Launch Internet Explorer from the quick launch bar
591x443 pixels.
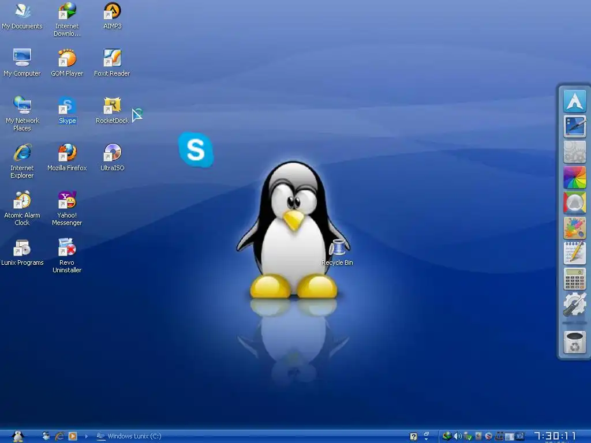point(59,436)
